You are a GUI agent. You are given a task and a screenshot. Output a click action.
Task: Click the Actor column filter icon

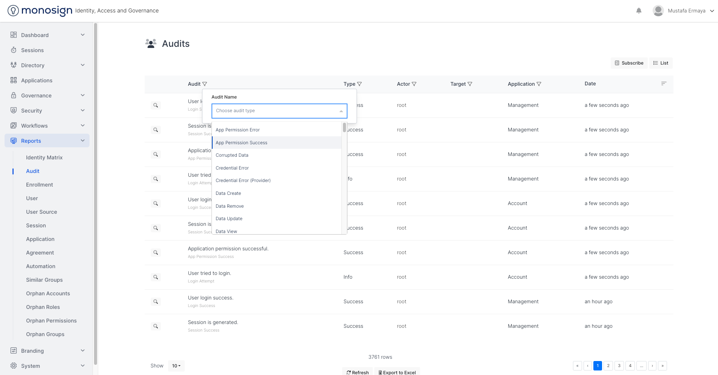[414, 84]
